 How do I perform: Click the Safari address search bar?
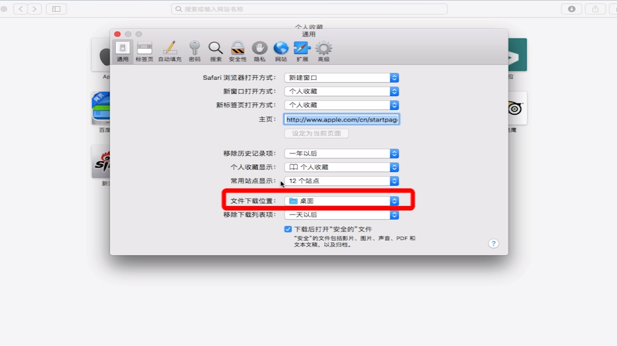point(309,9)
